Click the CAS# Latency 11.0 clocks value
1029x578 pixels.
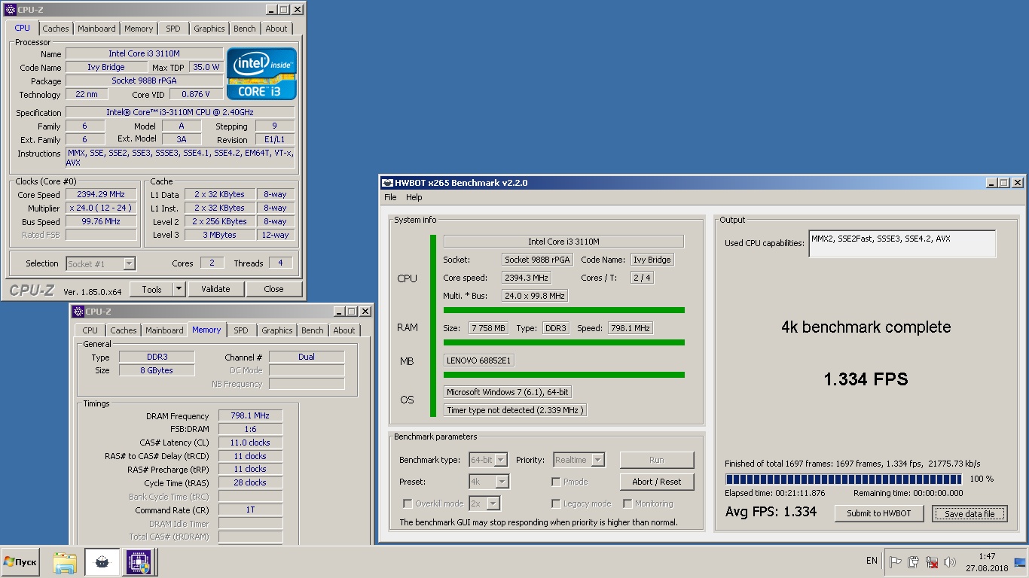251,443
